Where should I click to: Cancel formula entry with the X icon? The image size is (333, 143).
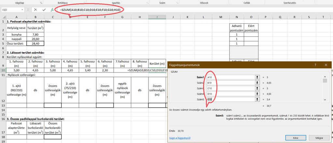[x=35, y=10]
